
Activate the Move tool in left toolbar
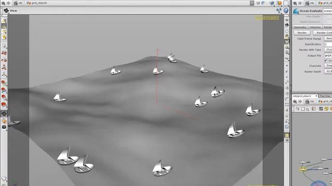point(4,53)
